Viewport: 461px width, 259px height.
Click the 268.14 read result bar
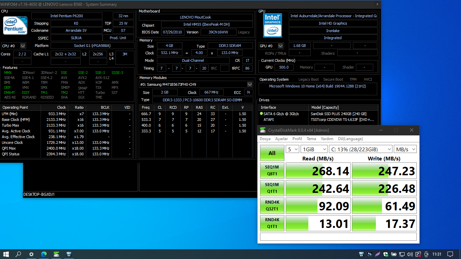pyautogui.click(x=318, y=171)
